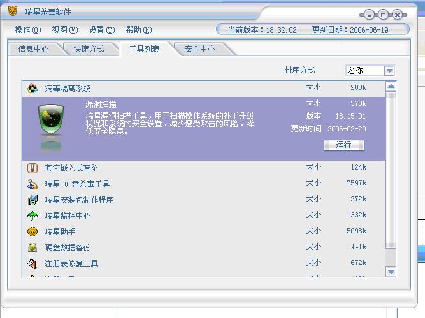Select 瑞星 U 盘杀毒工具 text

coord(77,184)
